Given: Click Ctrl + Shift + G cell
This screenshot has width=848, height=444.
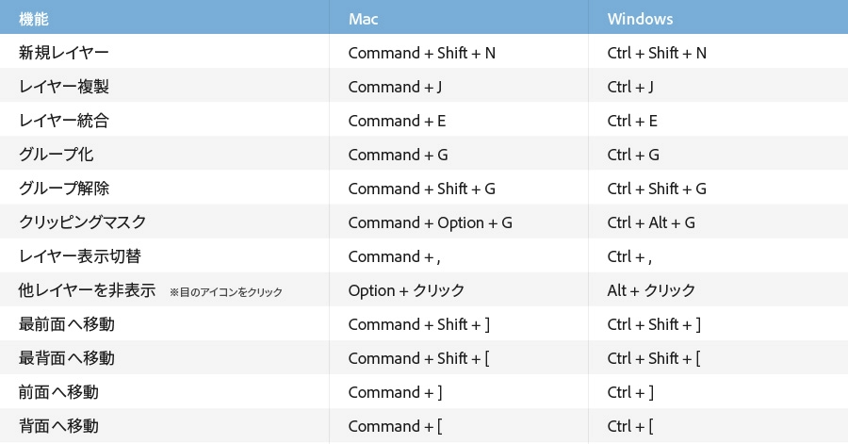Looking at the screenshot, I should tap(657, 189).
